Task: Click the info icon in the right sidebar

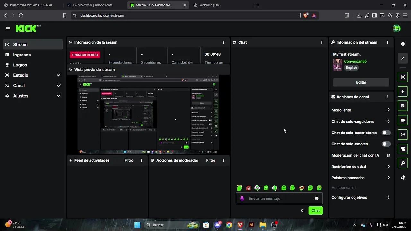Action: click(x=403, y=44)
